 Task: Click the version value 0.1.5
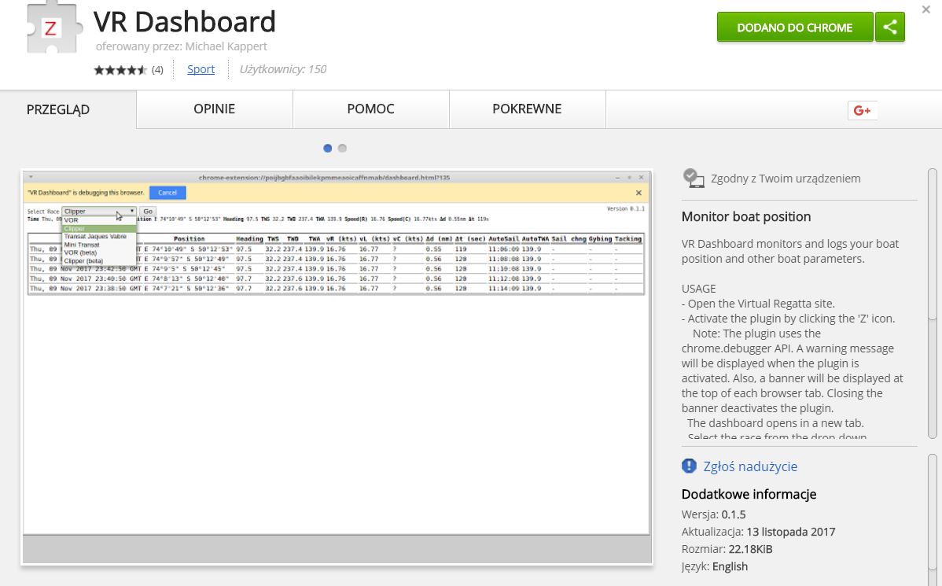click(x=734, y=514)
